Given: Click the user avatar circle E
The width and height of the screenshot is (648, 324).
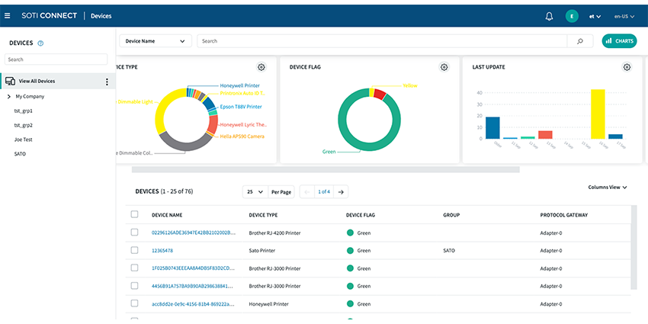Looking at the screenshot, I should pyautogui.click(x=572, y=17).
